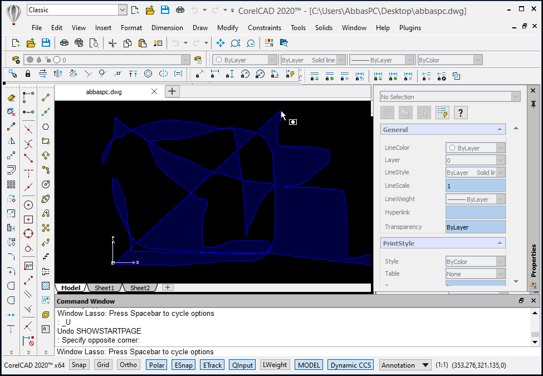This screenshot has width=543, height=376.
Task: Click the Save icon in the standard toolbar
Action: pos(46,43)
